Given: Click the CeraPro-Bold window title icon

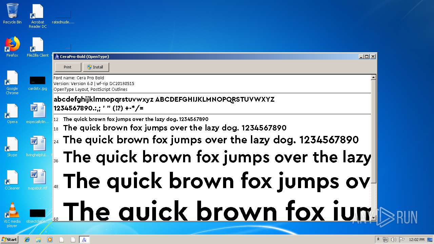Looking at the screenshot, I should 57,57.
